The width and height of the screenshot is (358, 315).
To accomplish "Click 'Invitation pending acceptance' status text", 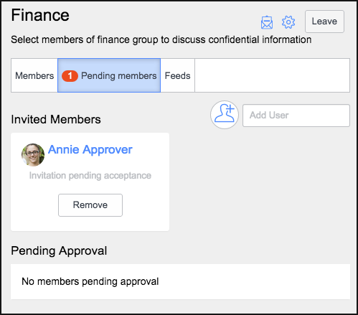I will pyautogui.click(x=90, y=176).
